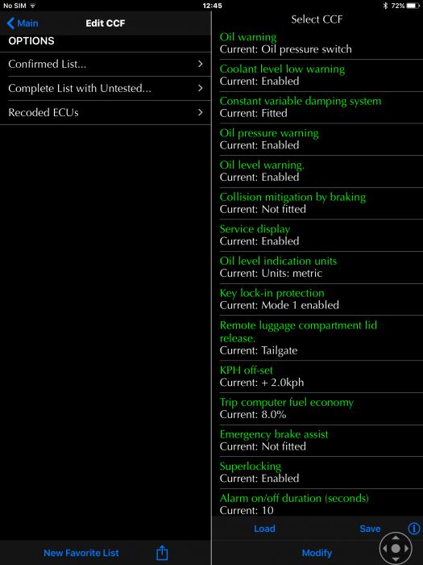Screen dimensions: 423x565
Task: Tap the Wi-Fi status icon
Action: pyautogui.click(x=33, y=6)
